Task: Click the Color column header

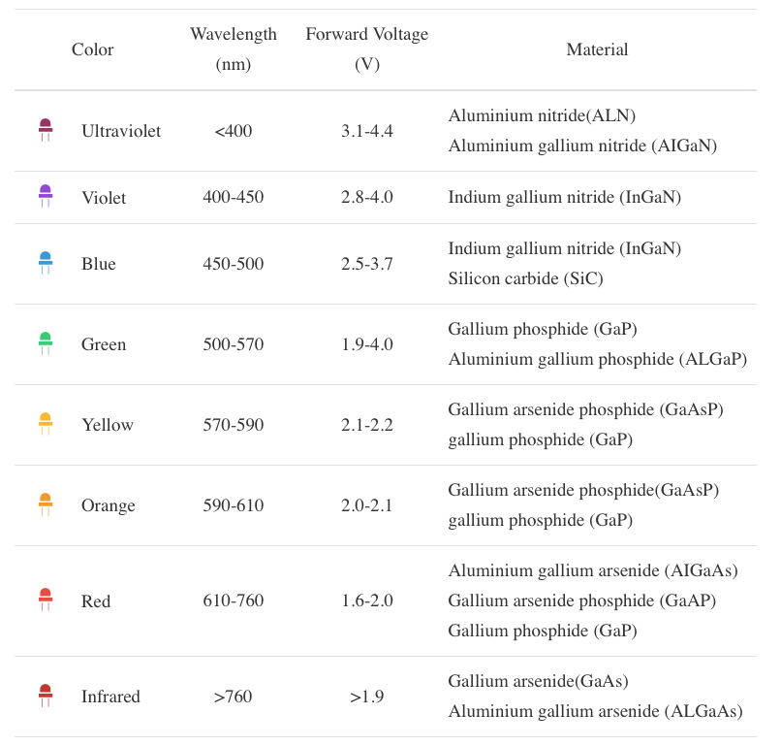Action: (93, 49)
